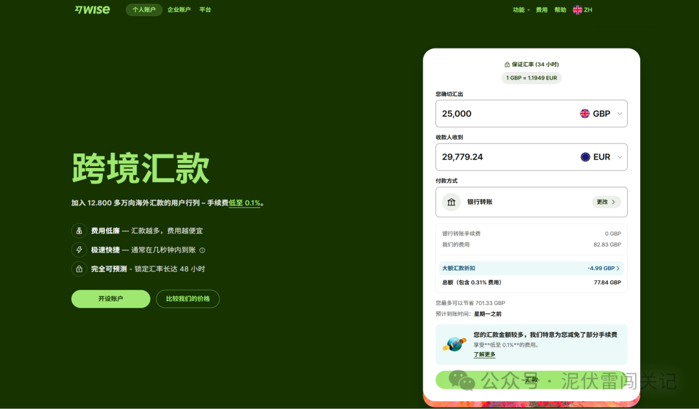
Task: Click the EU flag icon next to EUR
Action: point(586,156)
